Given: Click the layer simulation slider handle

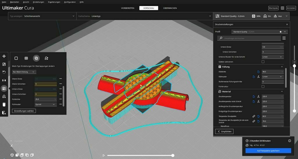Looking at the screenshot, I should click(x=173, y=156).
